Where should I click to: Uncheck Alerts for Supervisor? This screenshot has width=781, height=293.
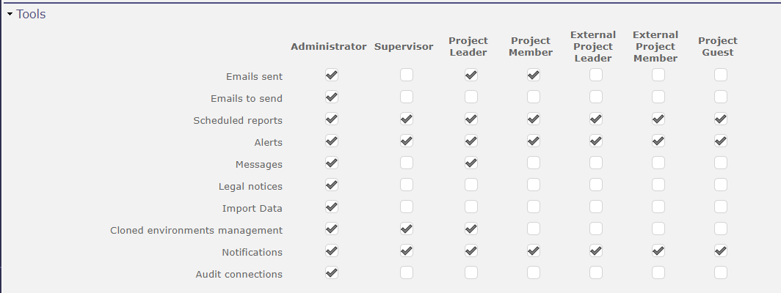(407, 141)
